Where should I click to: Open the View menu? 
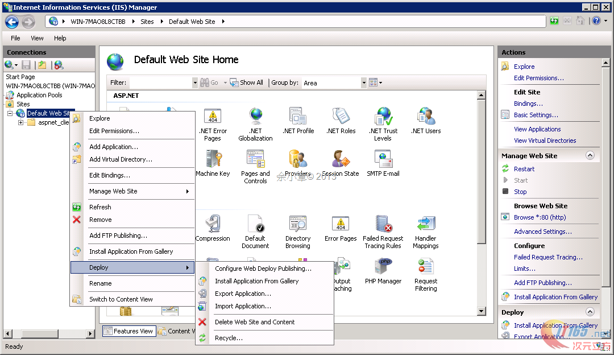tap(37, 38)
